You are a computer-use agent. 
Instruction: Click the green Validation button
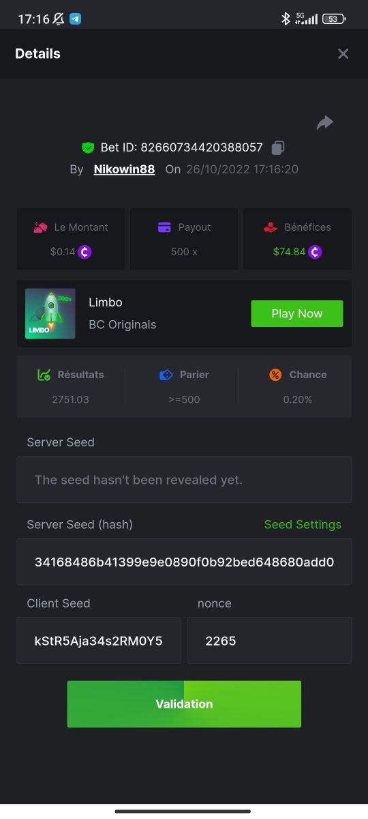184,704
